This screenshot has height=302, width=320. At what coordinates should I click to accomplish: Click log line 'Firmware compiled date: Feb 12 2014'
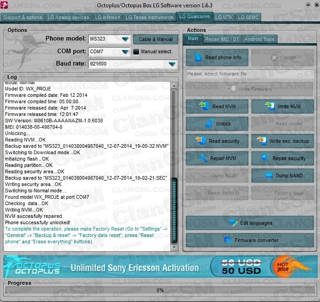pos(46,95)
